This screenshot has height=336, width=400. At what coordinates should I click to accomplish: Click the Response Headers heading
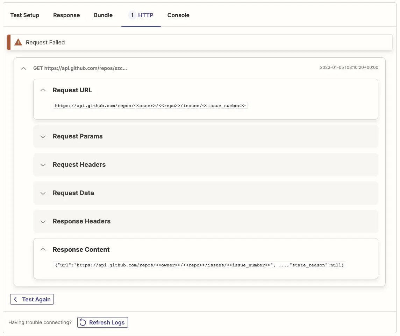click(81, 221)
